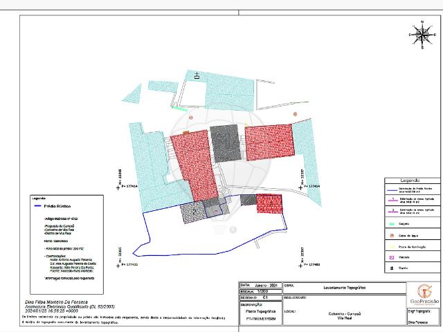Click the 'Dina Fonseca' name in title block

418,322
